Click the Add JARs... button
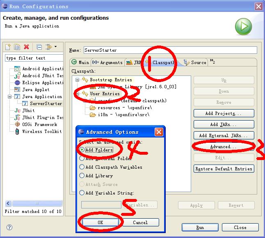Viewport: 265px width, 238px height. pyautogui.click(x=224, y=125)
